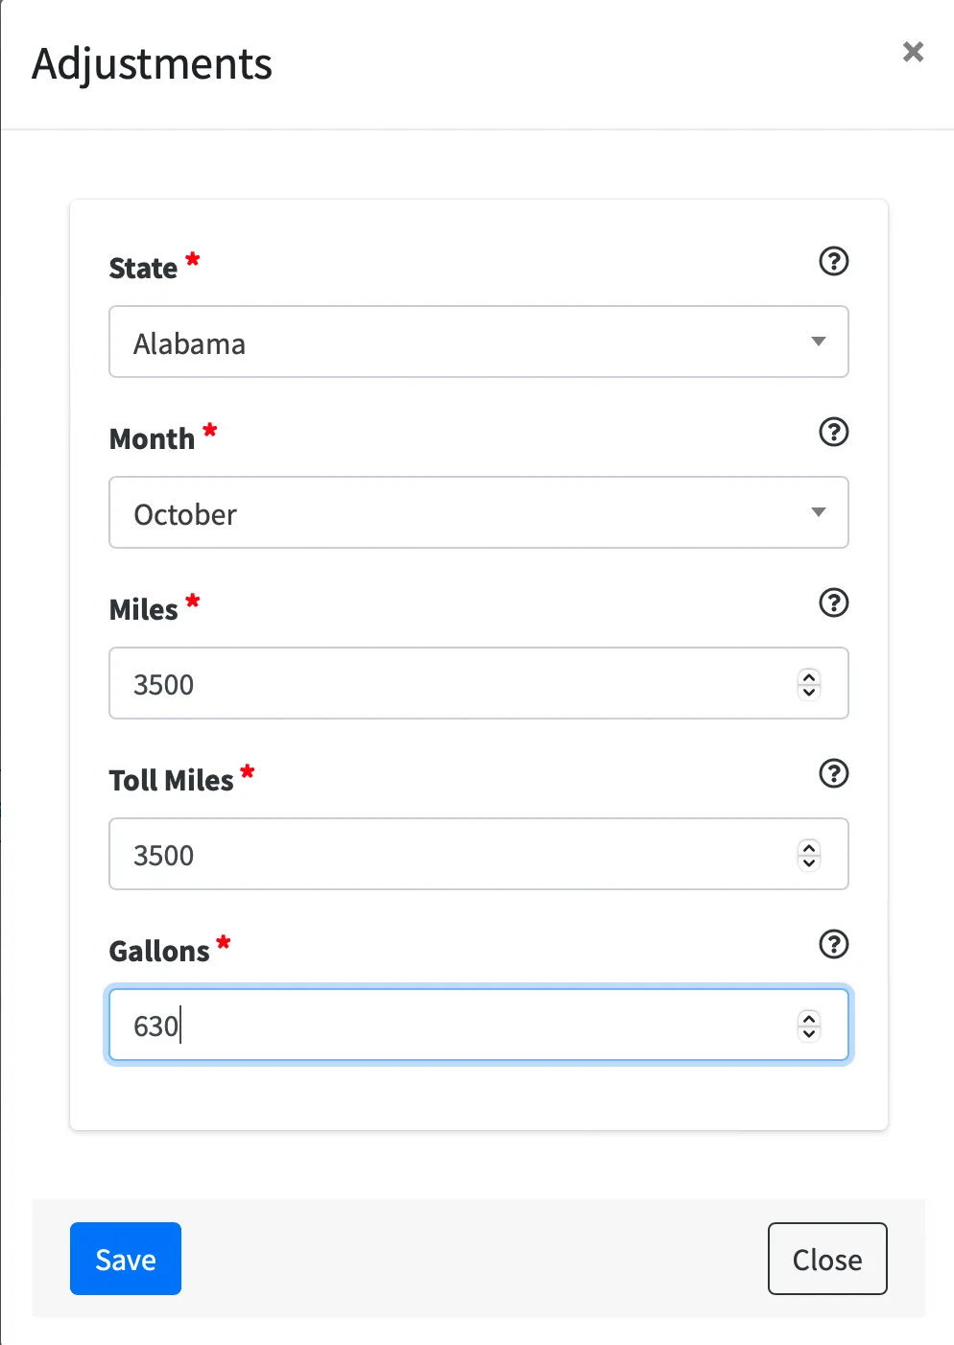The width and height of the screenshot is (954, 1345).
Task: Click the help icon beside Gallons
Action: click(x=833, y=944)
